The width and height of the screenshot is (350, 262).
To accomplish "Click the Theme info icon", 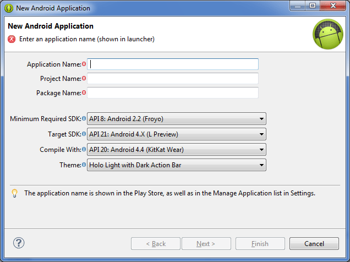I will pyautogui.click(x=84, y=165).
